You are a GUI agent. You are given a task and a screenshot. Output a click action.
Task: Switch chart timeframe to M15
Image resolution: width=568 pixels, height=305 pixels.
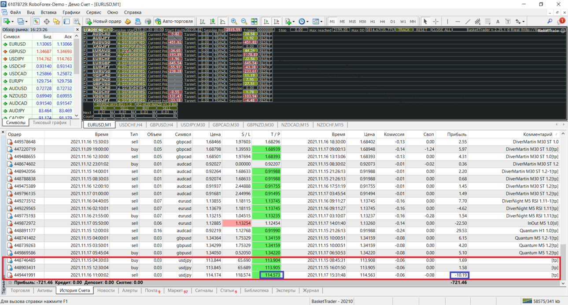pyautogui.click(x=352, y=21)
